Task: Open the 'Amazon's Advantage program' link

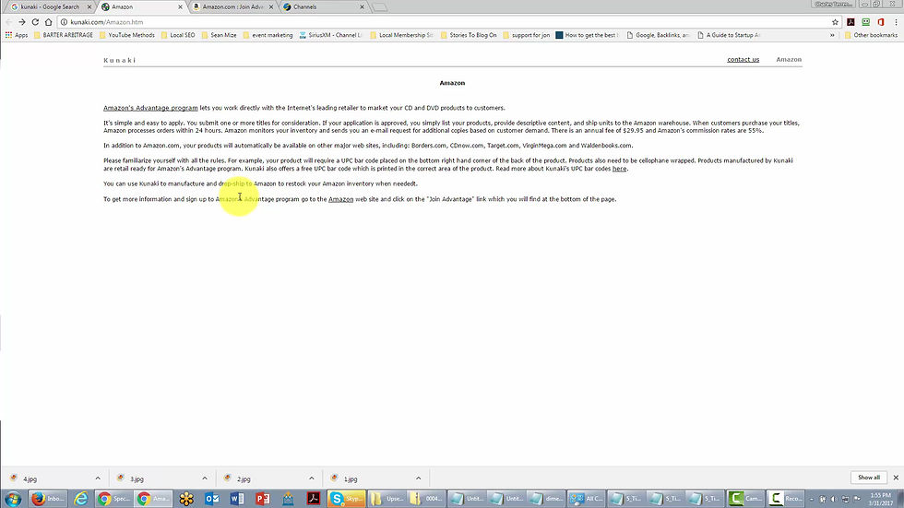Action: click(x=150, y=108)
